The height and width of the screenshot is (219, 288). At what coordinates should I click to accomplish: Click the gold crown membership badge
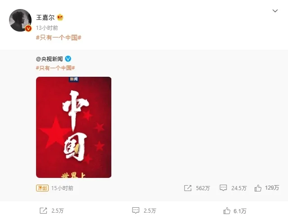pyautogui.click(x=60, y=17)
